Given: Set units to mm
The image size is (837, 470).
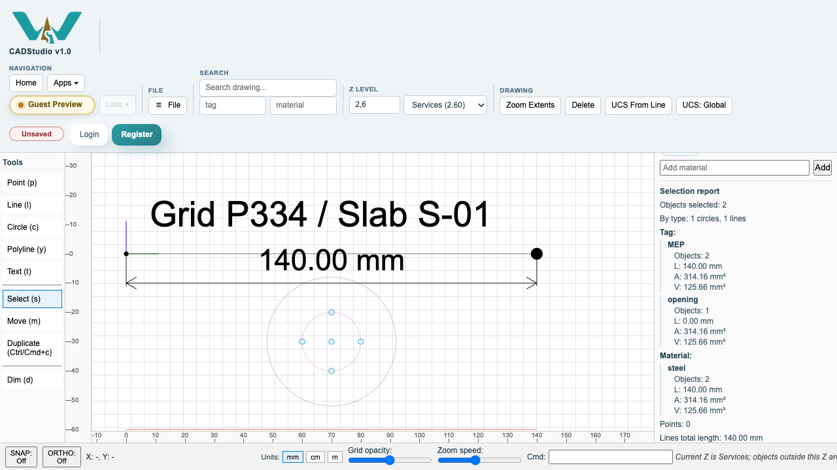Looking at the screenshot, I should (x=293, y=457).
